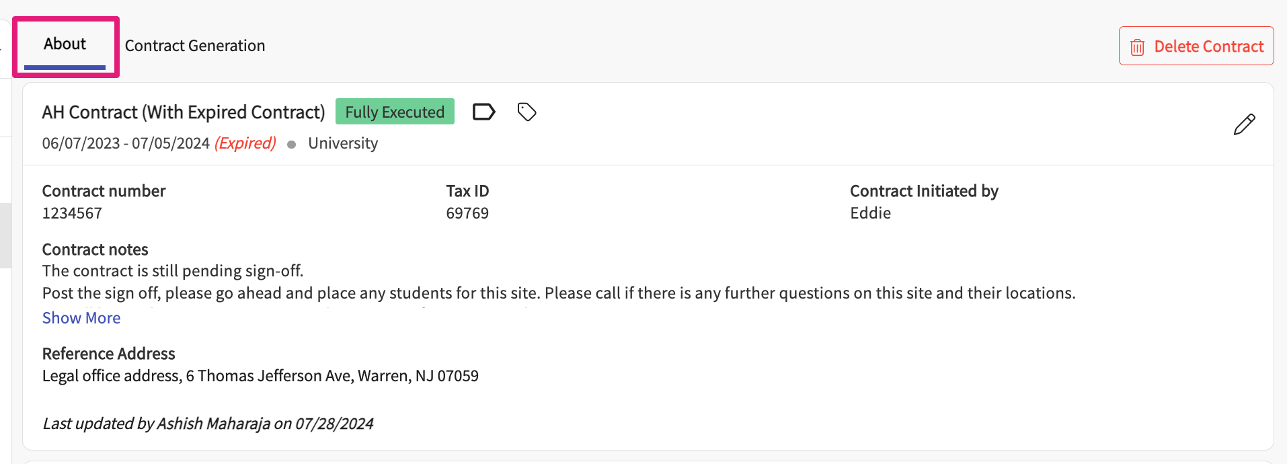1287x464 pixels.
Task: Click Tax ID value 69769
Action: [467, 213]
